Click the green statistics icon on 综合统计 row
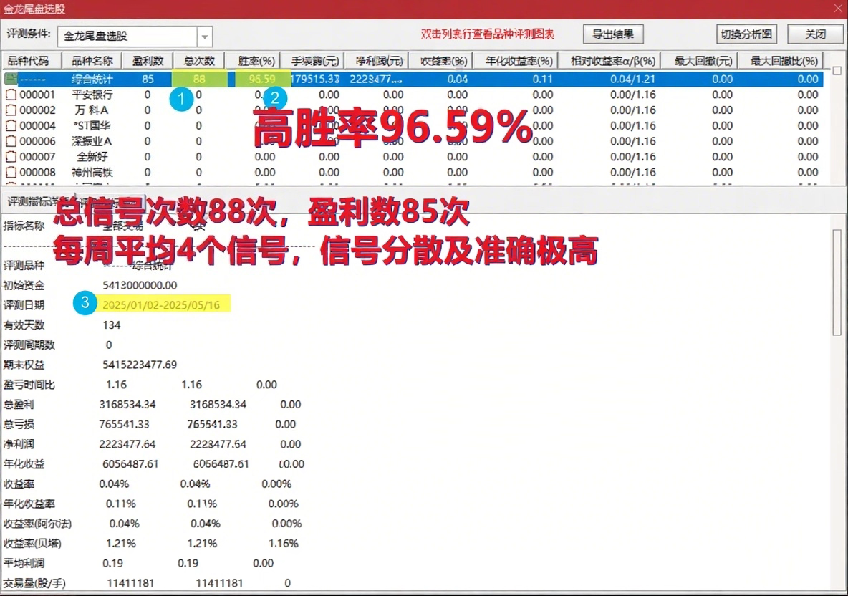848x596 pixels. (11, 79)
